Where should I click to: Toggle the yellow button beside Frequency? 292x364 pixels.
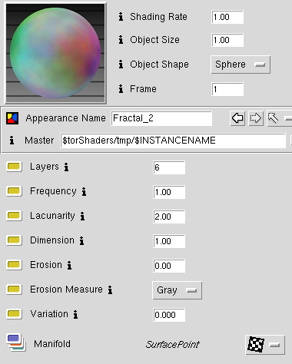(x=14, y=191)
